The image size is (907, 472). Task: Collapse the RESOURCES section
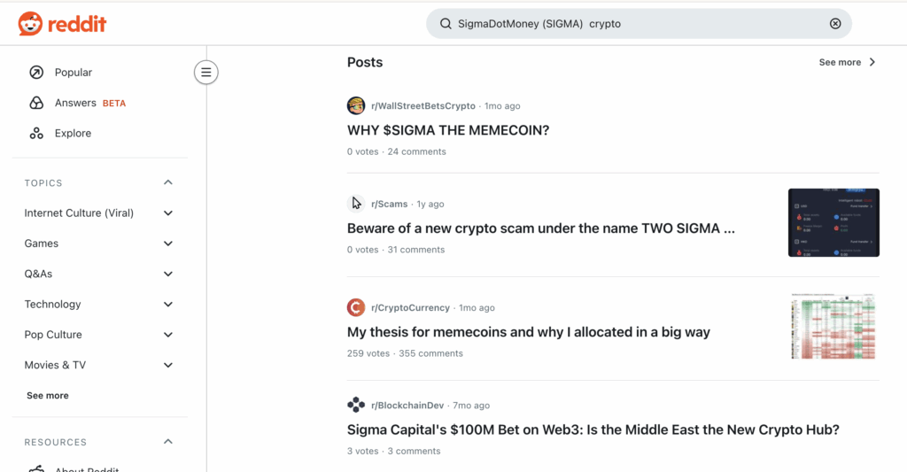click(168, 442)
